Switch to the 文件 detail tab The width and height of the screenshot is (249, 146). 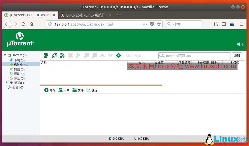click(x=78, y=90)
